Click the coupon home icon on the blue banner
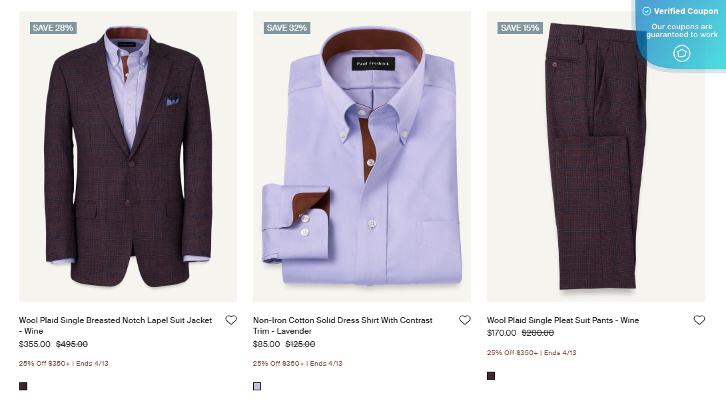 (x=681, y=53)
